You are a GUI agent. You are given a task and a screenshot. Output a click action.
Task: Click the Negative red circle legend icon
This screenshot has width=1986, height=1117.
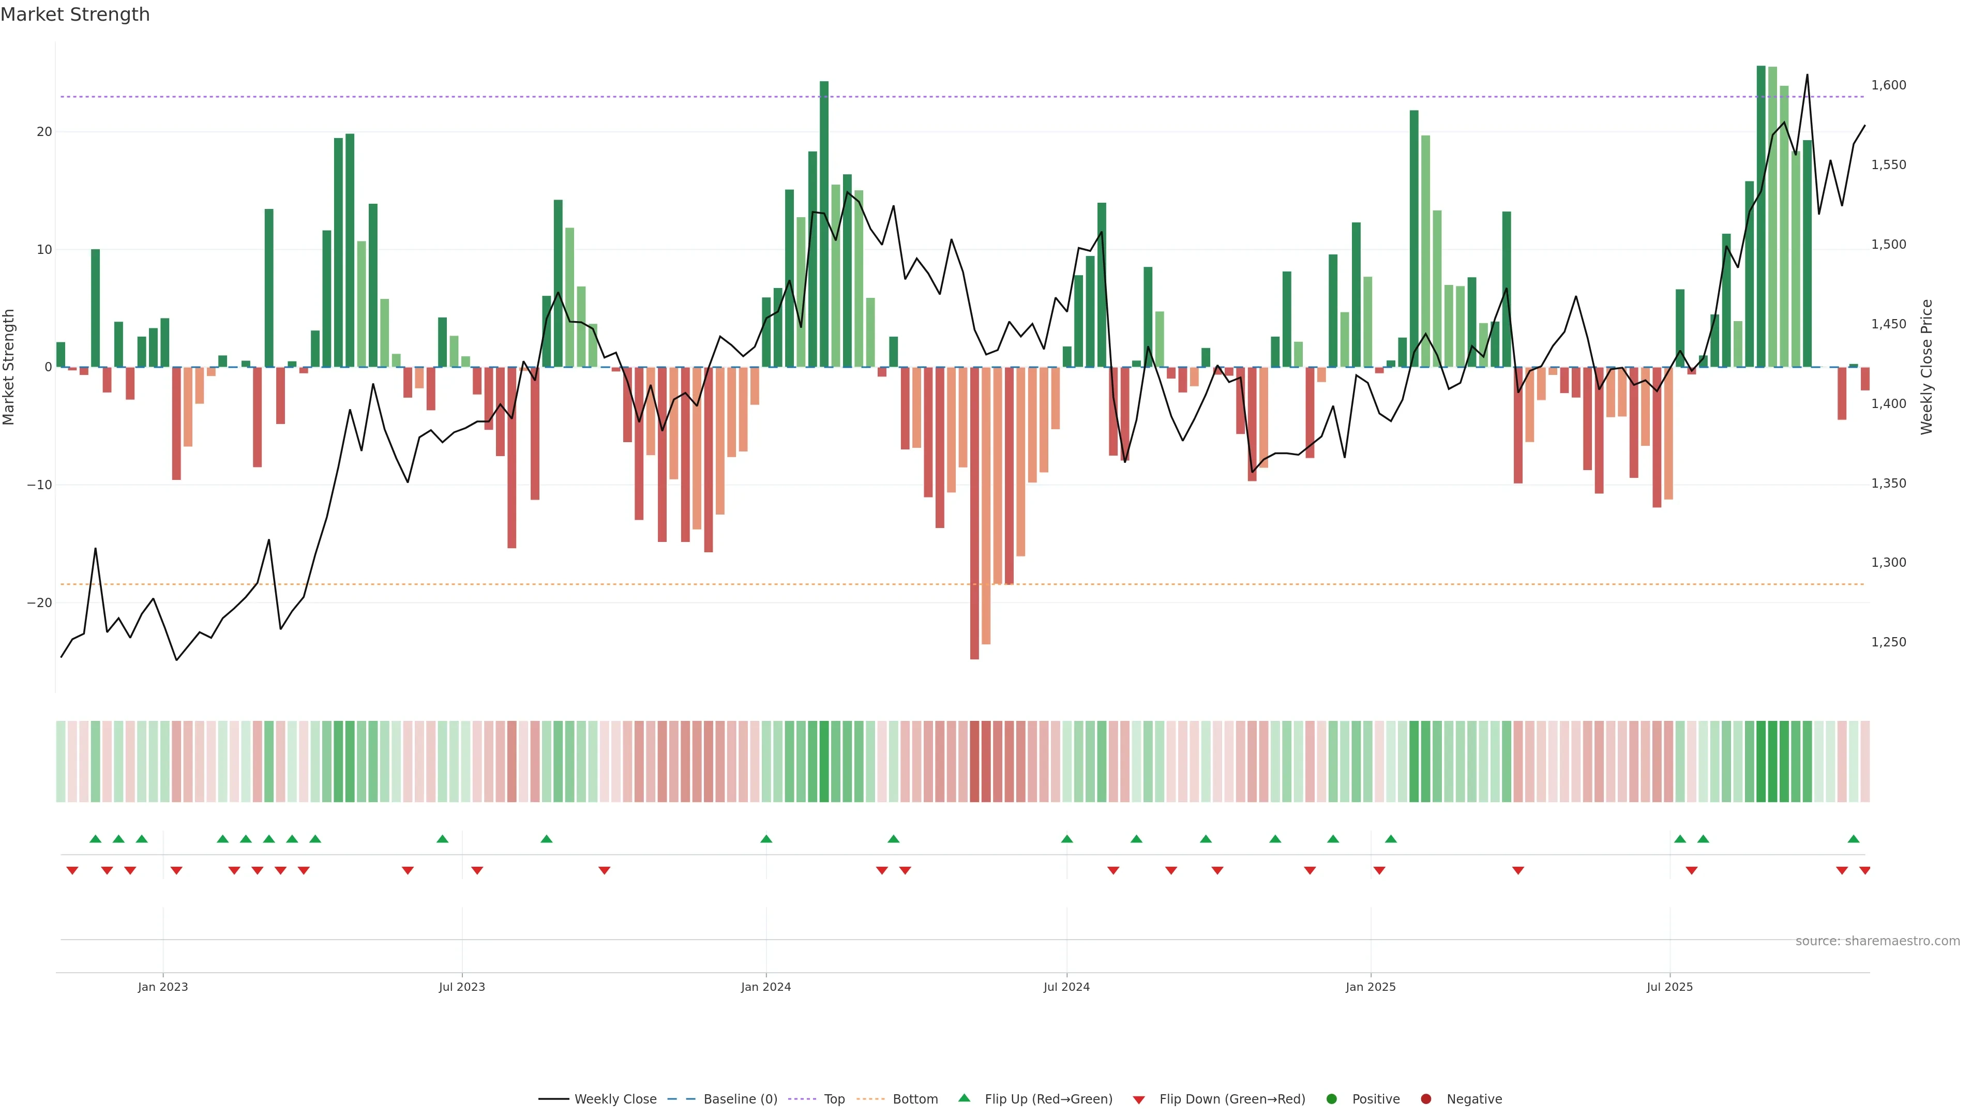click(x=1425, y=1099)
